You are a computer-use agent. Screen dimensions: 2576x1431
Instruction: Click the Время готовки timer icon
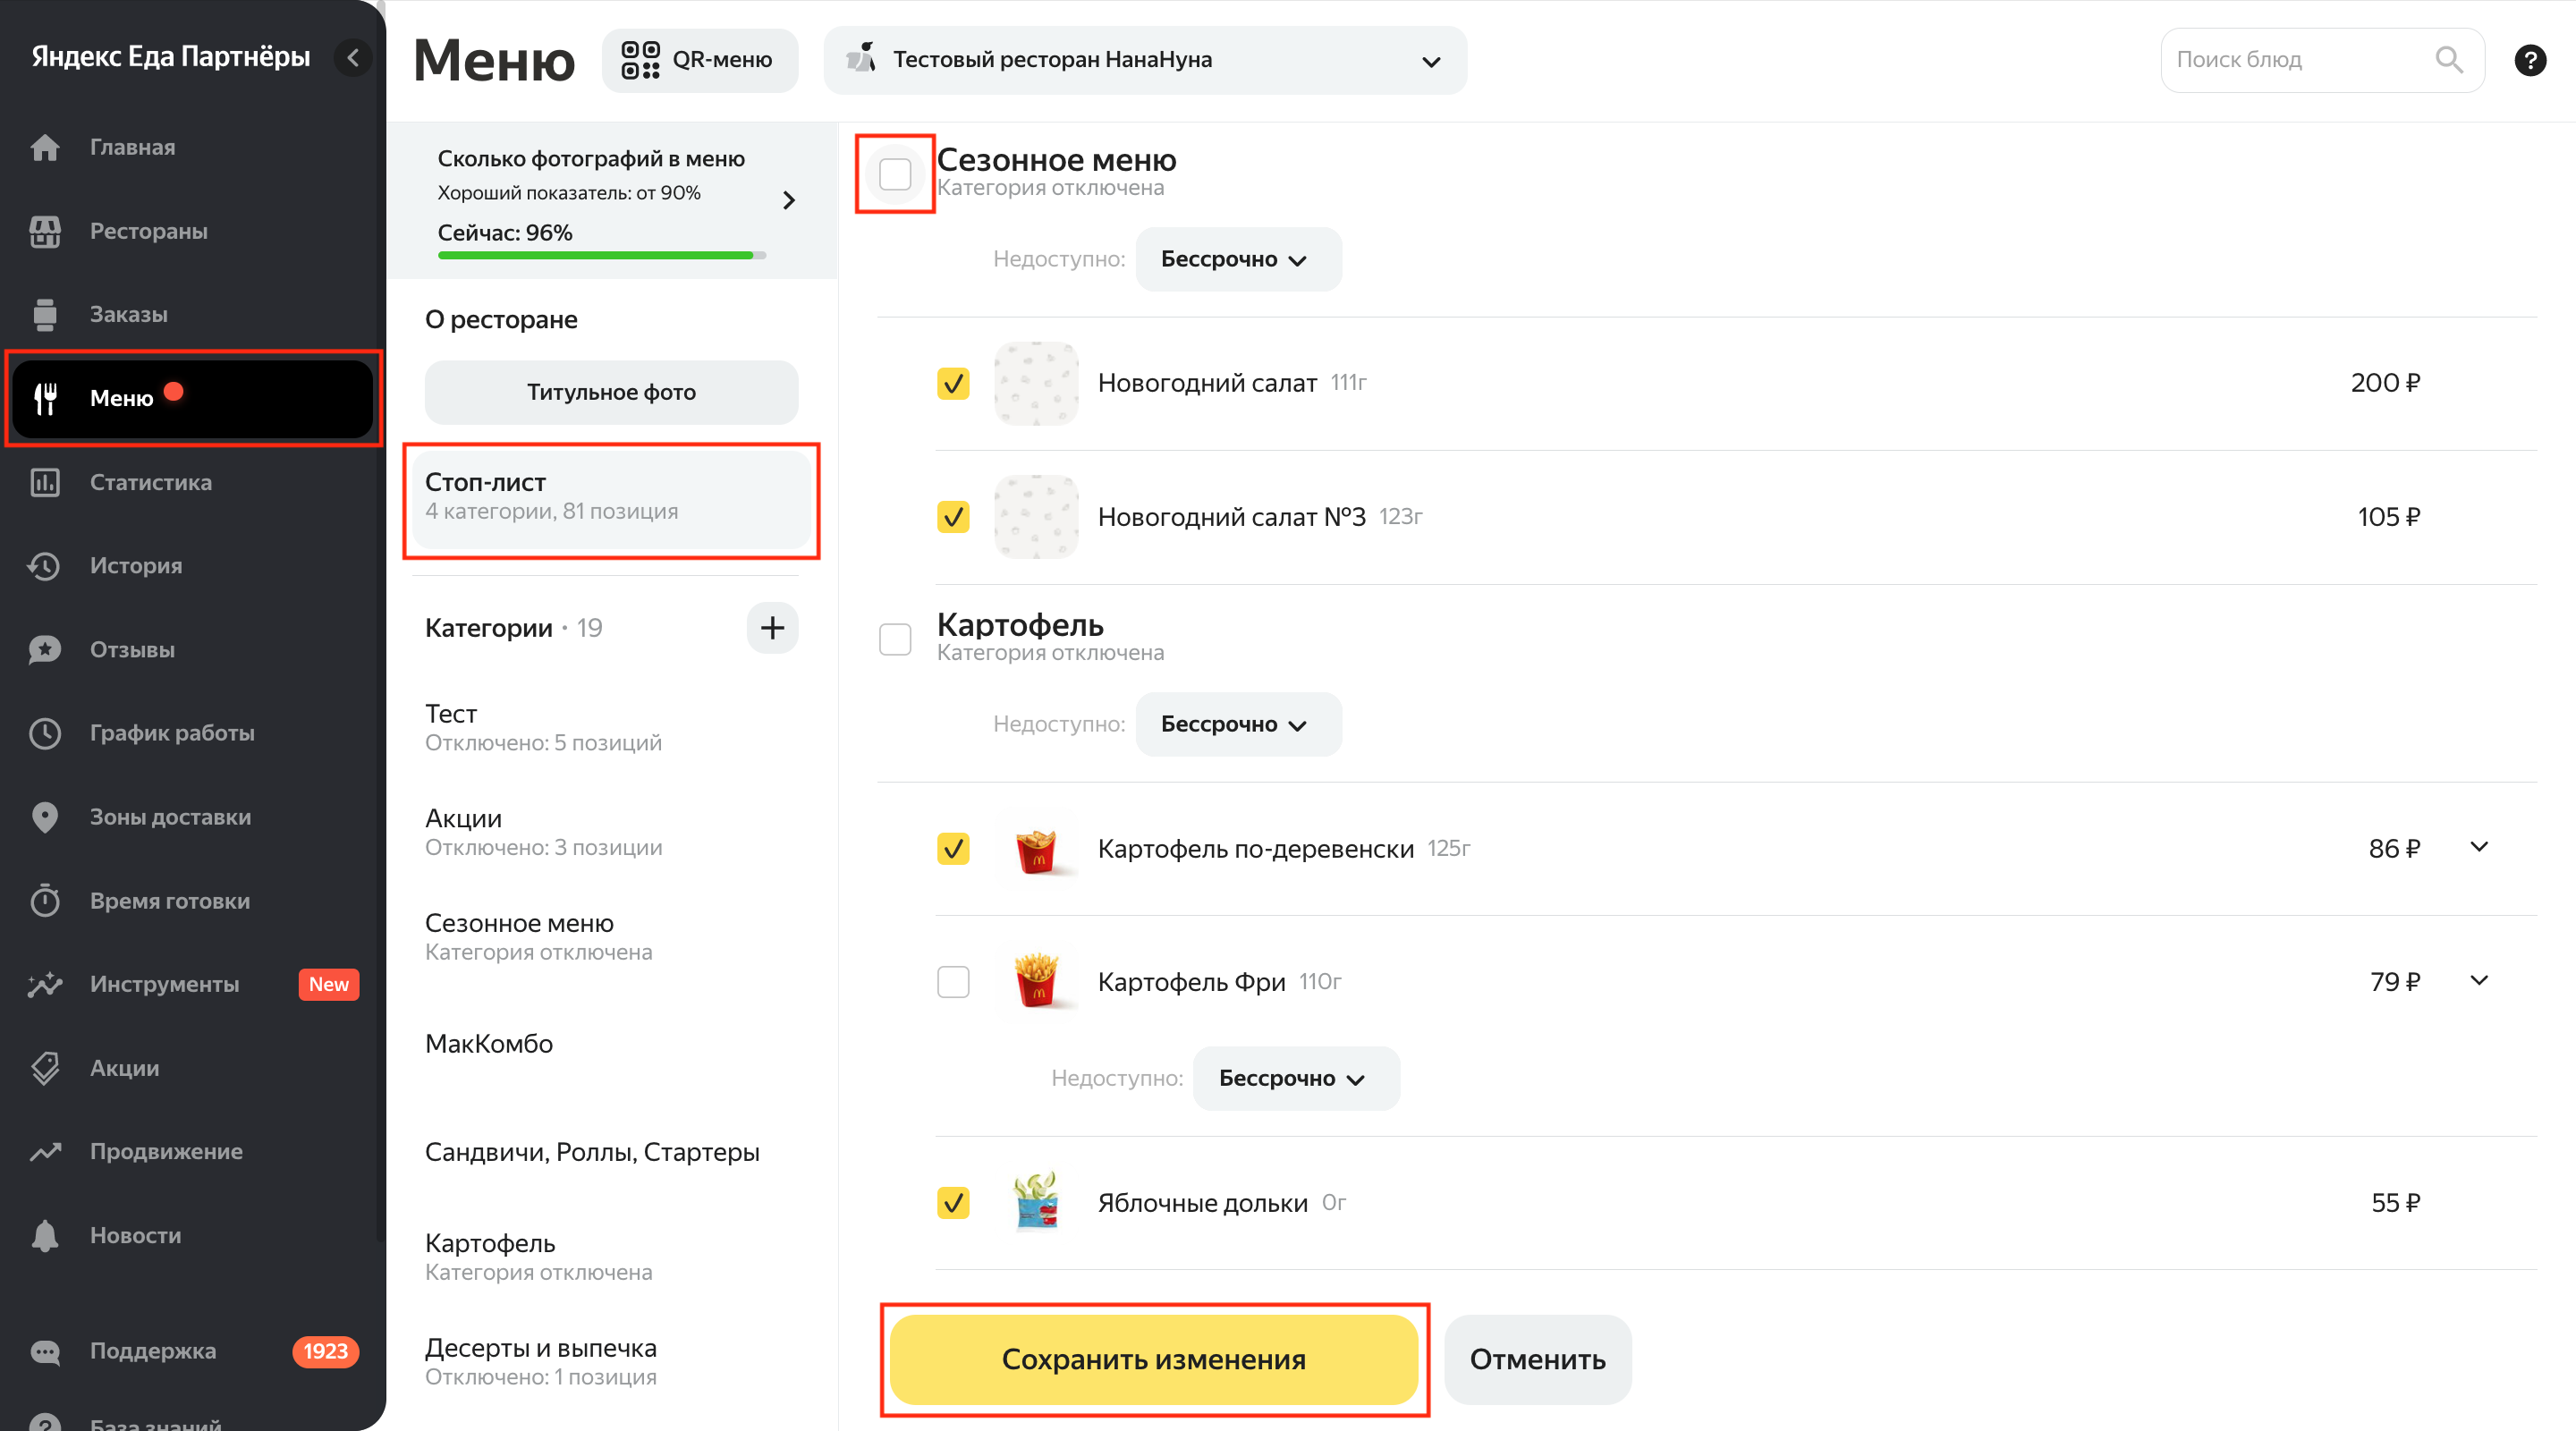click(x=45, y=900)
